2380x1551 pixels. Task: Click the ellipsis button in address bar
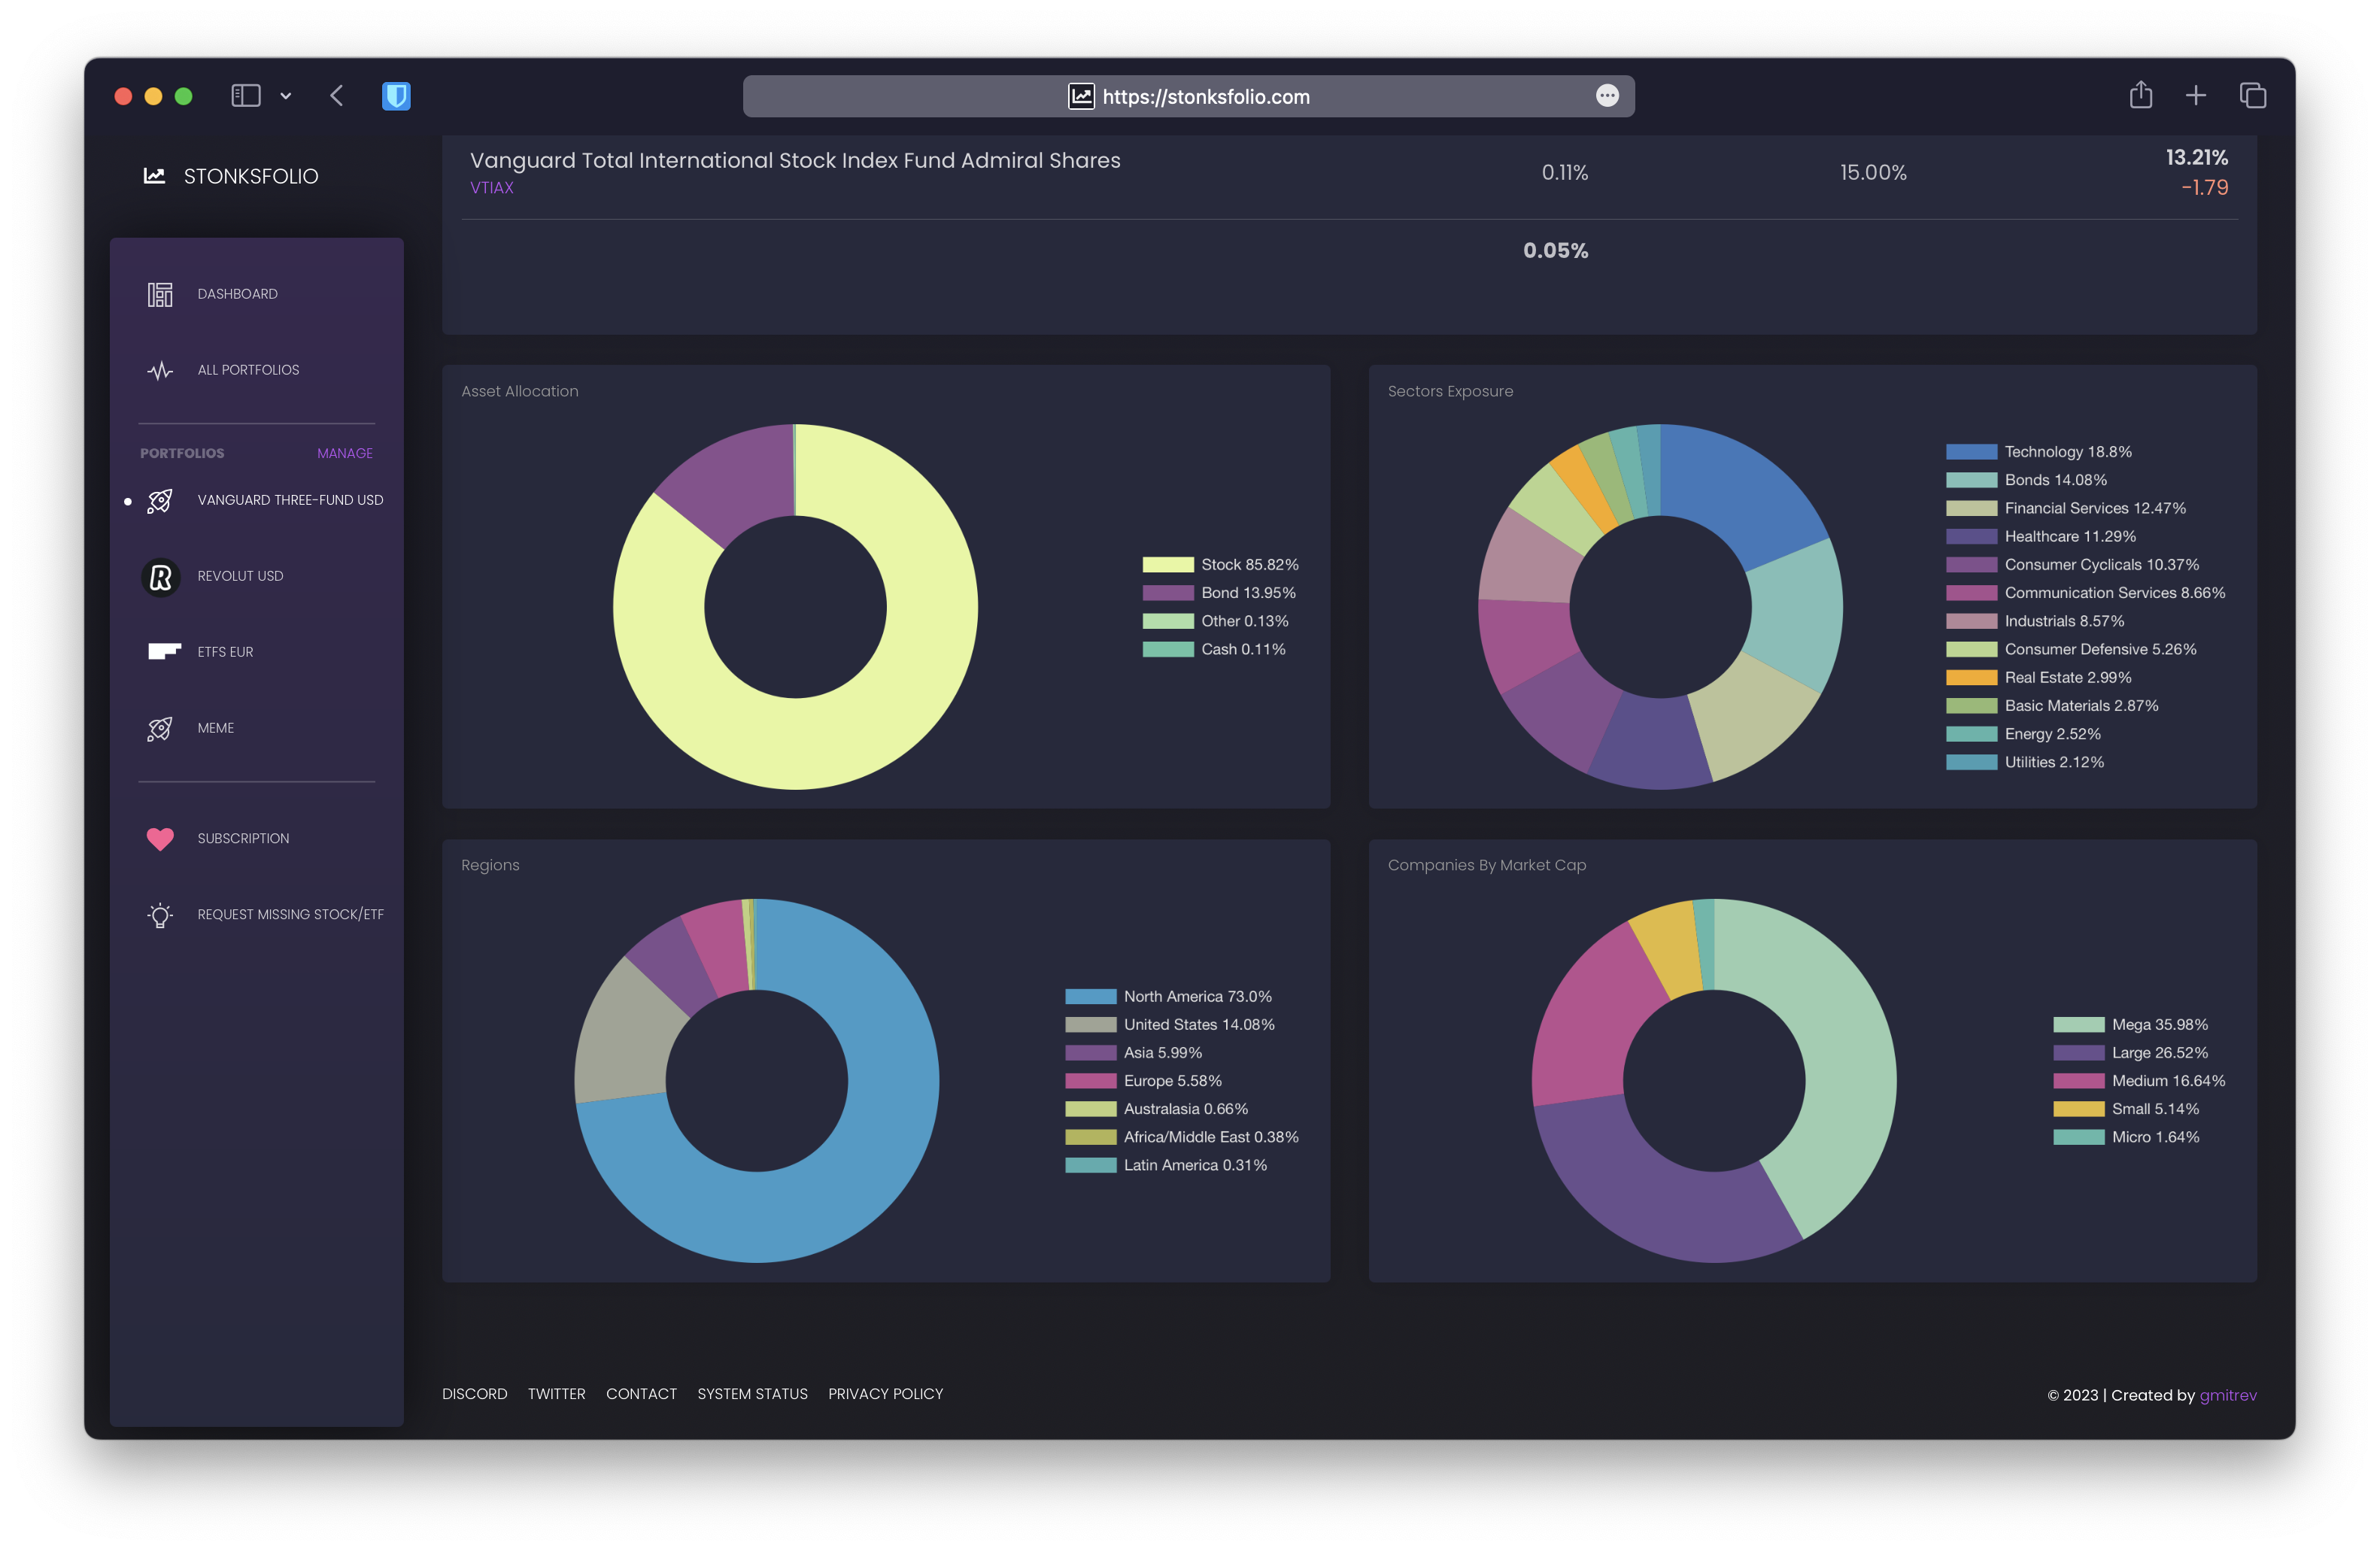(x=1607, y=96)
